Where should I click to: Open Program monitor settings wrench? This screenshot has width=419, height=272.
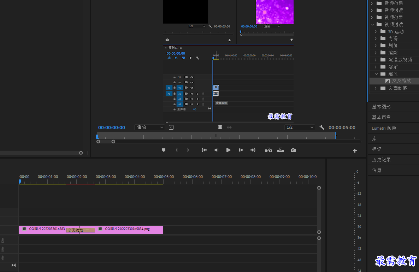[322, 128]
